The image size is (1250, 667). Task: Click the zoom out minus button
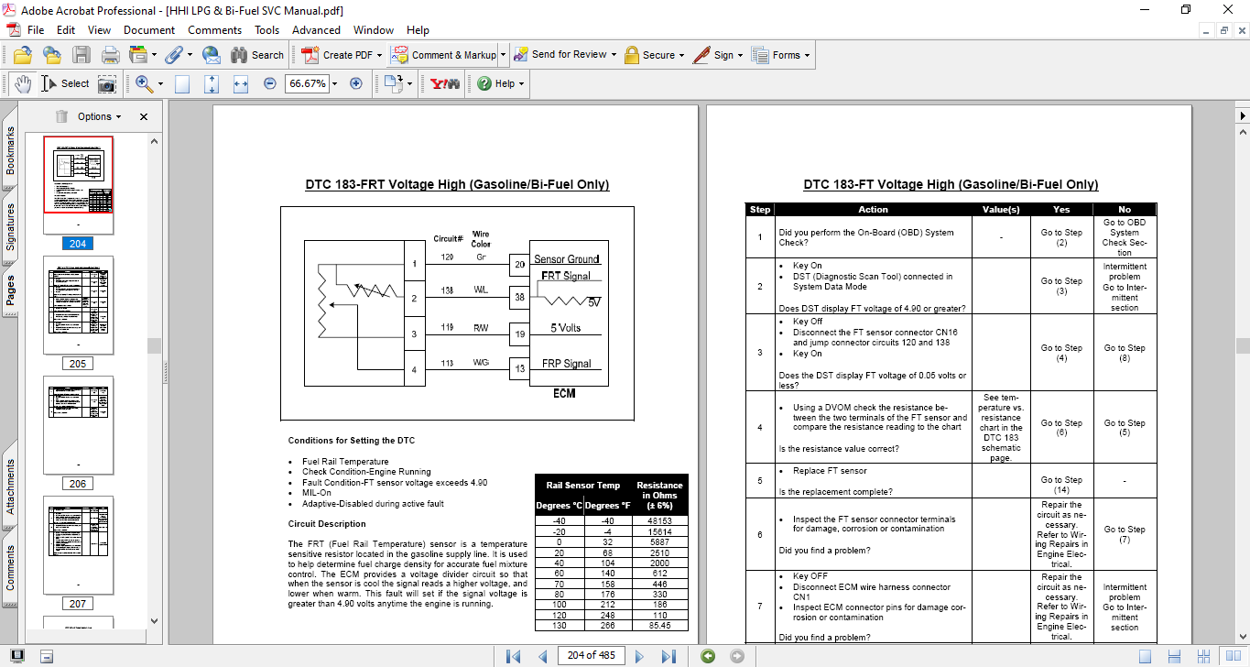coord(270,83)
